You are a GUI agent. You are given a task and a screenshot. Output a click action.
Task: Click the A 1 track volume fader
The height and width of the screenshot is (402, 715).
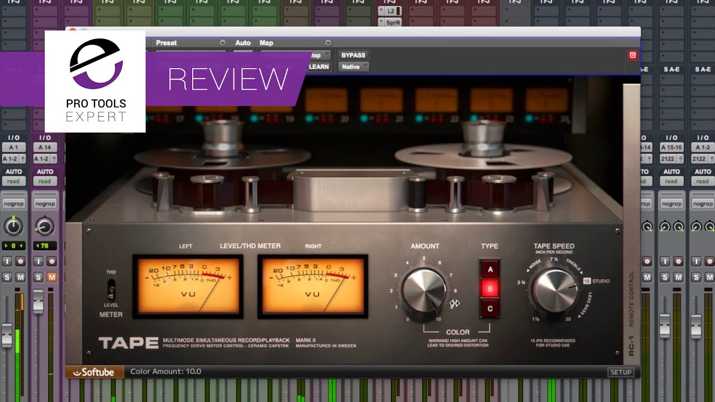[7, 335]
